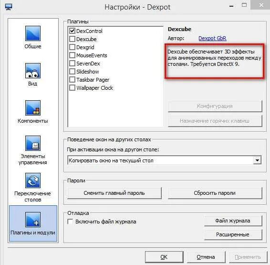Click the Конфигурация button
Screen dimensions: 270x265
[215, 106]
